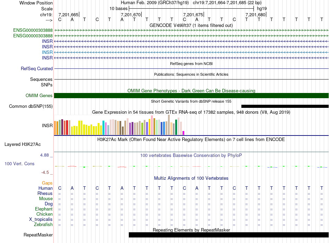This screenshot has width=329, height=243.
Task: Click the light-blue INSR transcript label
Action: click(47, 52)
